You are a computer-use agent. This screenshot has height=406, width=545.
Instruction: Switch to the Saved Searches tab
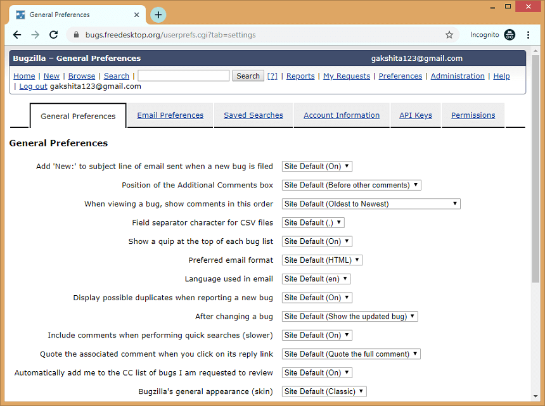253,115
